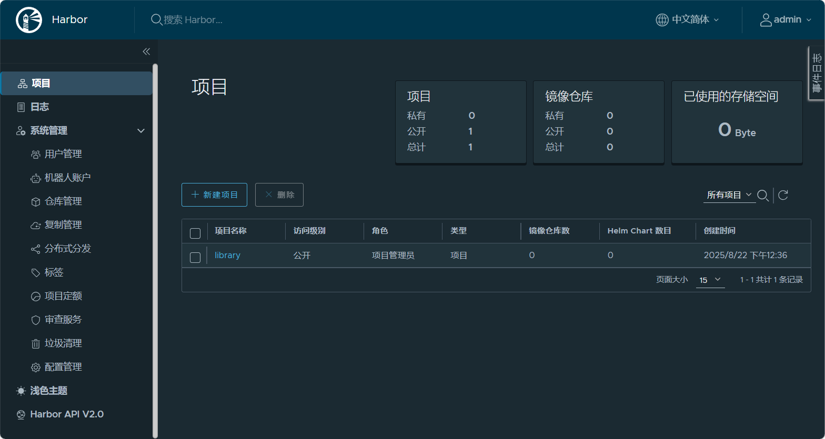This screenshot has height=439, width=825.
Task: Sort by 类型 column header
Action: (x=458, y=231)
